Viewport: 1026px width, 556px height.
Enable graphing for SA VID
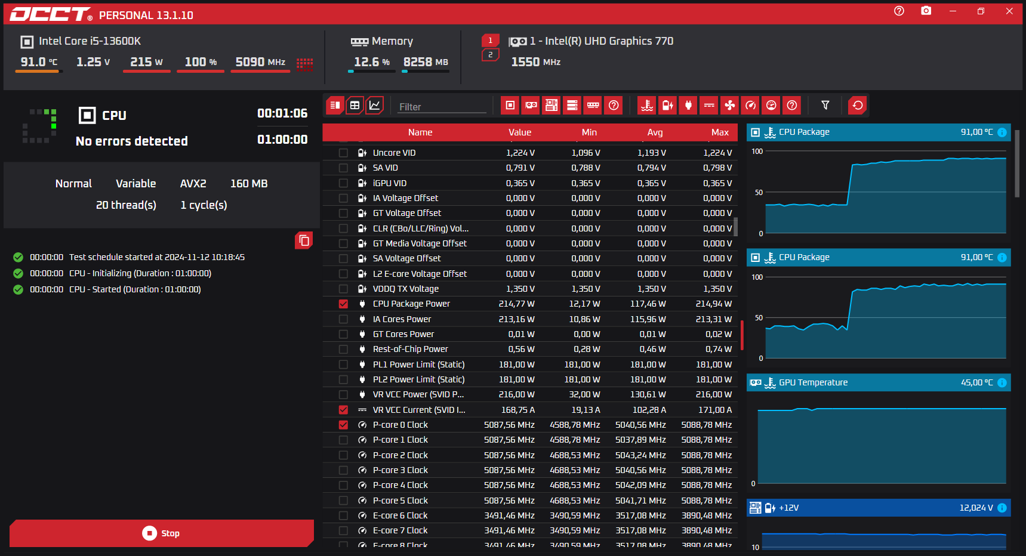343,168
